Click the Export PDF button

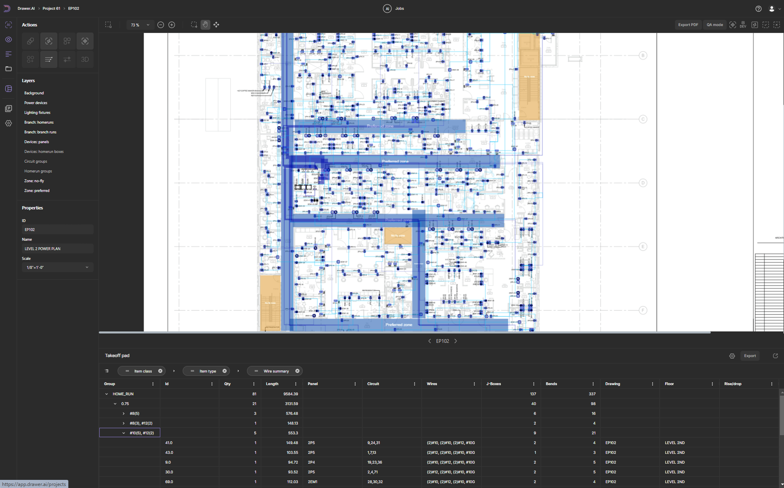point(688,25)
